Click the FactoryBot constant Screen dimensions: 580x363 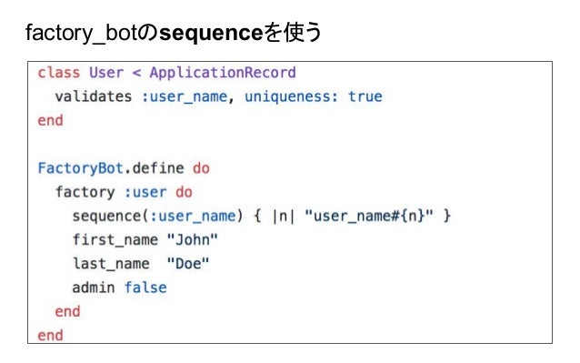[80, 168]
